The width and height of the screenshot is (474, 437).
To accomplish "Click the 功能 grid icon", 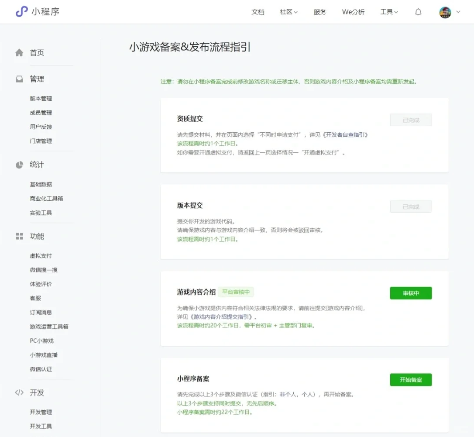I will pyautogui.click(x=19, y=236).
